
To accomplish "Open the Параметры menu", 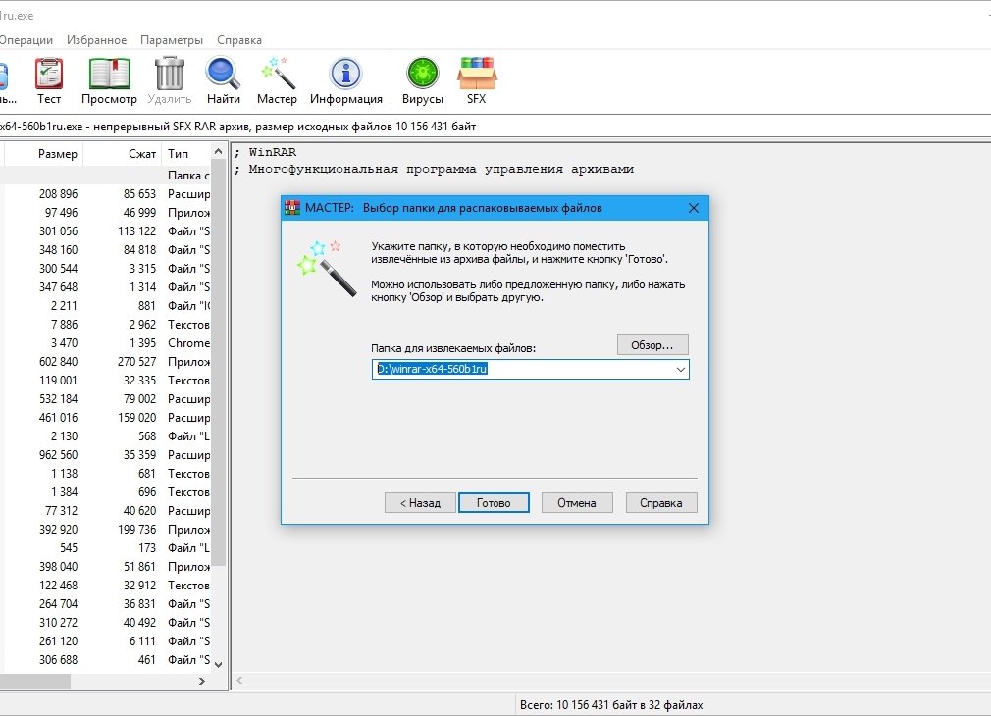I will pyautogui.click(x=172, y=40).
